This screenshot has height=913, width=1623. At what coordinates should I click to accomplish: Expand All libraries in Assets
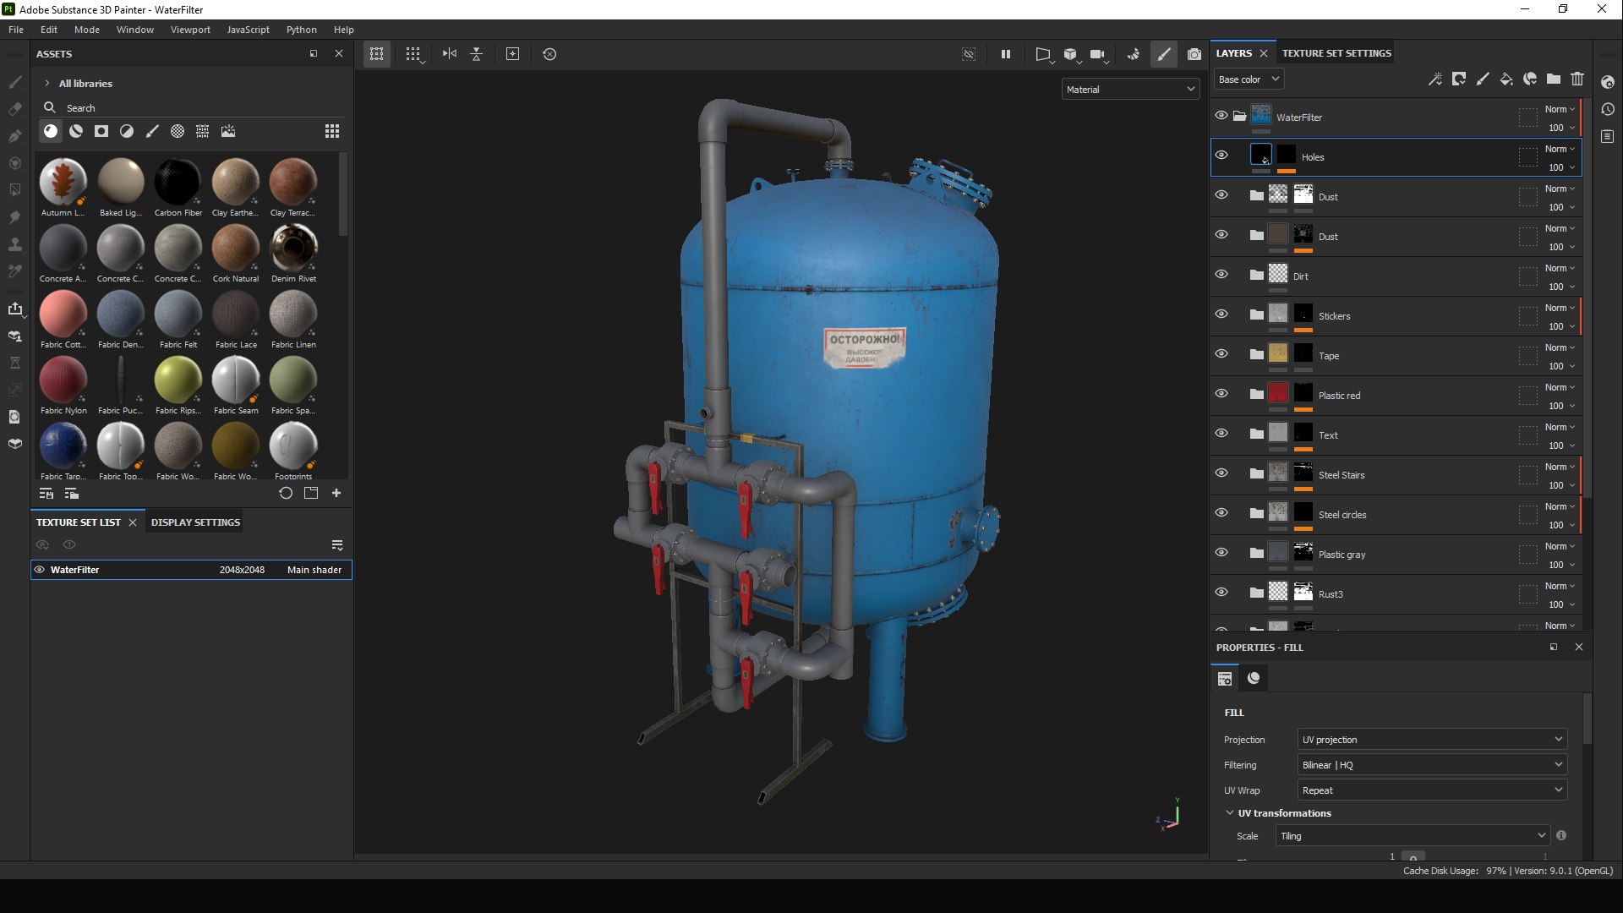pyautogui.click(x=47, y=84)
